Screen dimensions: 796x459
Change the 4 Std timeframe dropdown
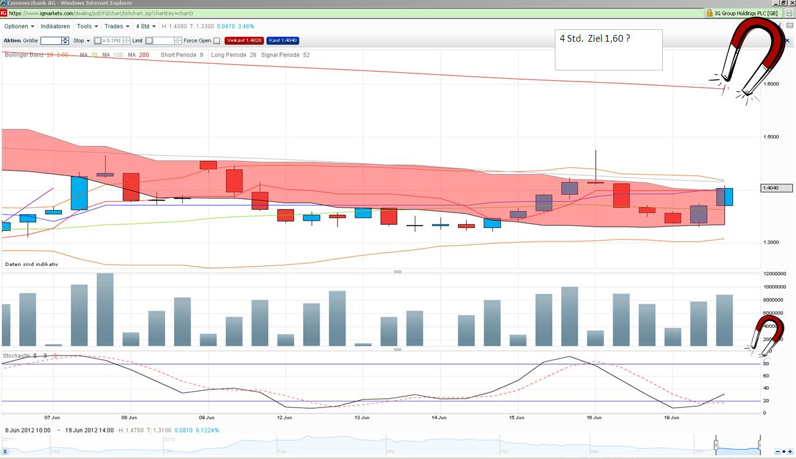(145, 26)
